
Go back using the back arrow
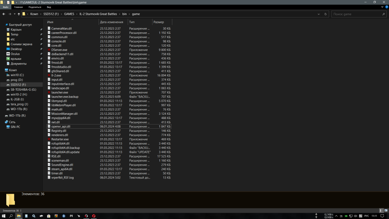point(4,14)
